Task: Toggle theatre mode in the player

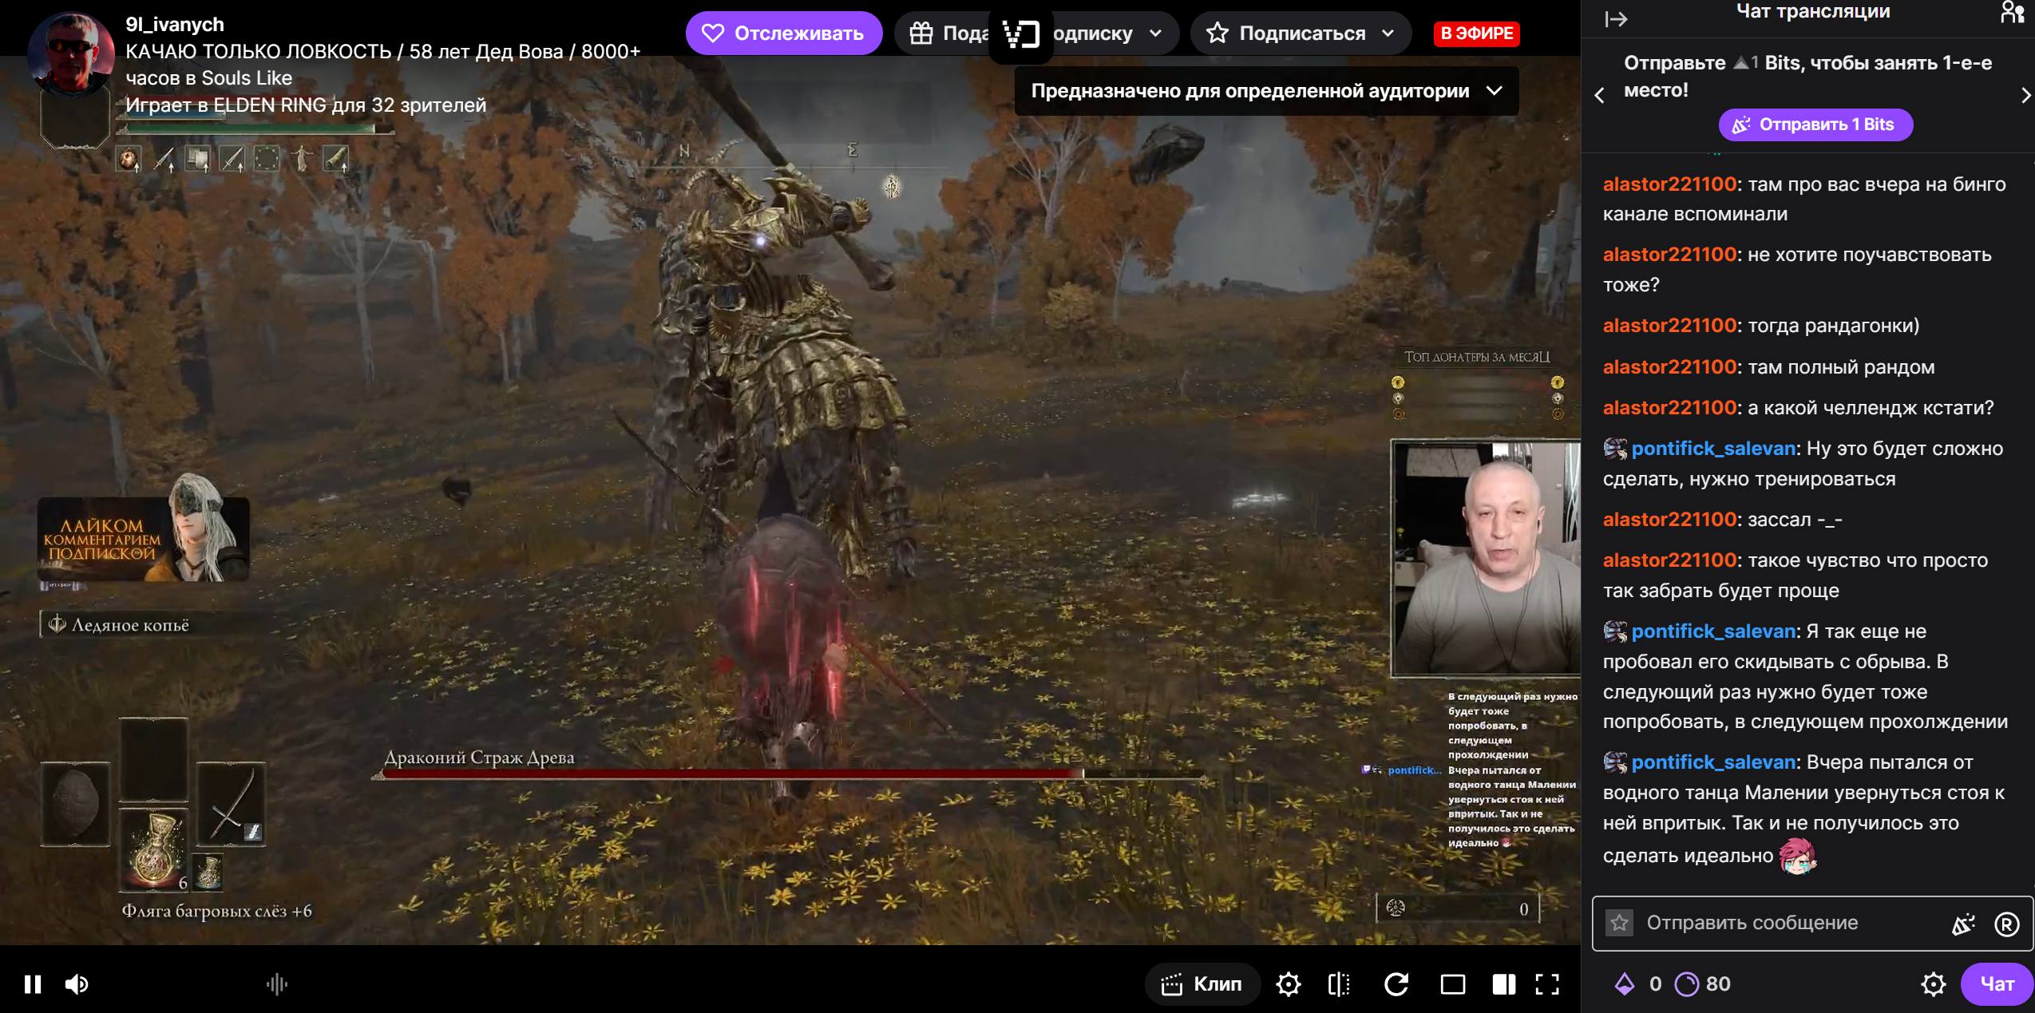Action: (x=1452, y=983)
